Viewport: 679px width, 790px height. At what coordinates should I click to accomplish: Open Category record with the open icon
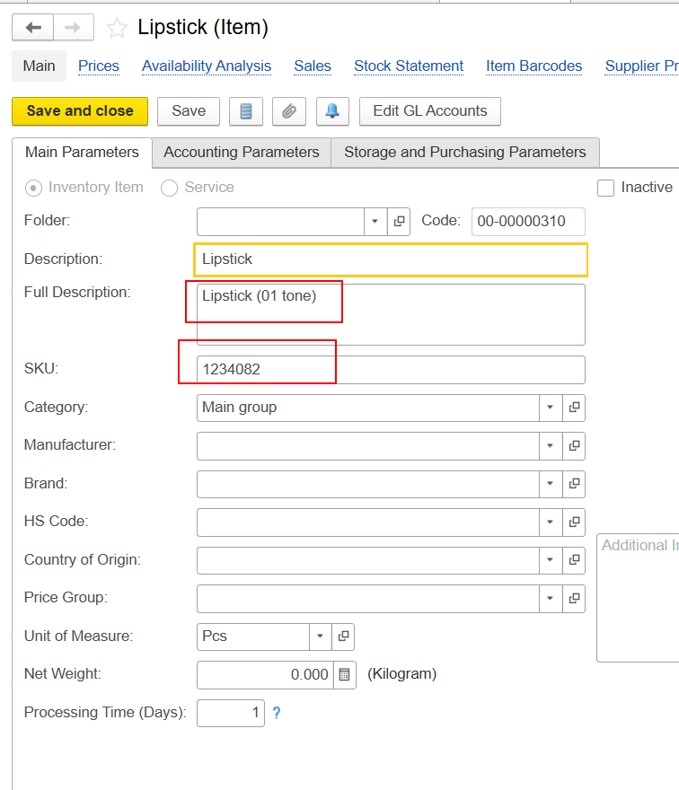pyautogui.click(x=574, y=407)
